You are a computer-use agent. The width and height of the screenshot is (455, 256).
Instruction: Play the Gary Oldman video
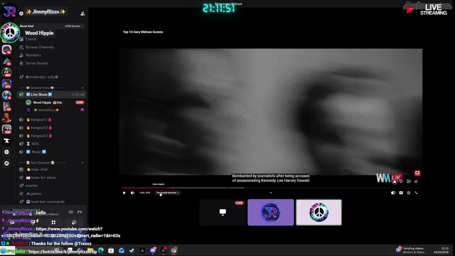coord(124,193)
